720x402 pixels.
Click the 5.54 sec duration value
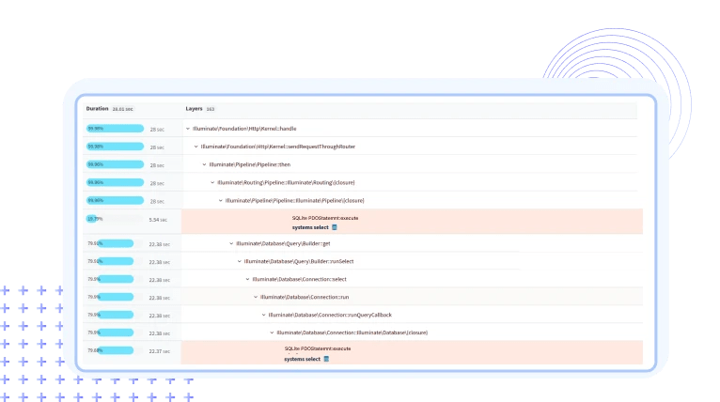coord(158,220)
